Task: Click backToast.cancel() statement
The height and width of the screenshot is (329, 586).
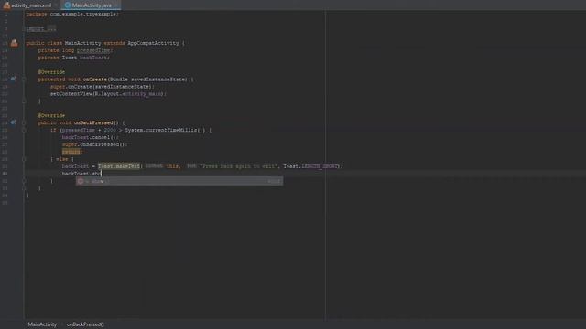Action: point(90,137)
